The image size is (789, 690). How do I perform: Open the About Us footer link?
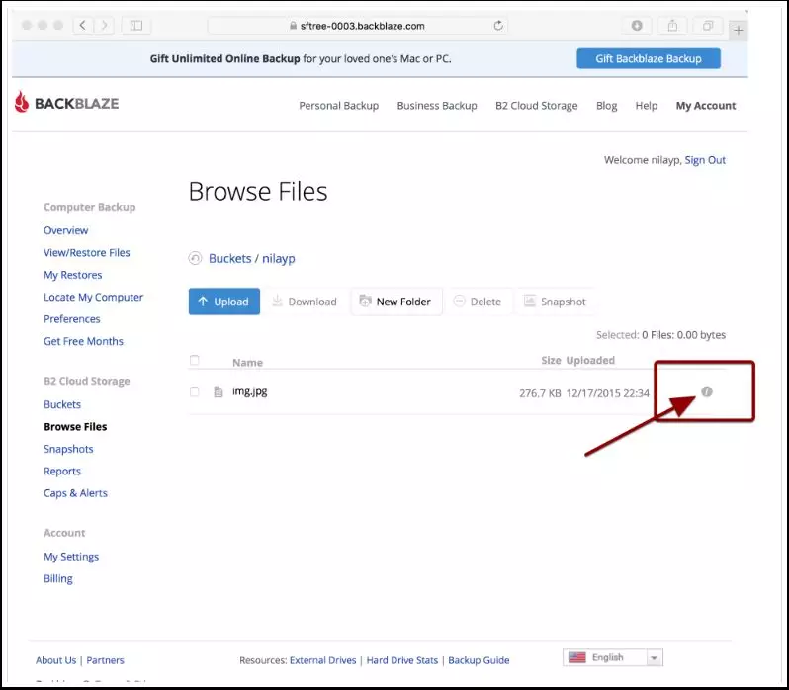[x=55, y=660]
